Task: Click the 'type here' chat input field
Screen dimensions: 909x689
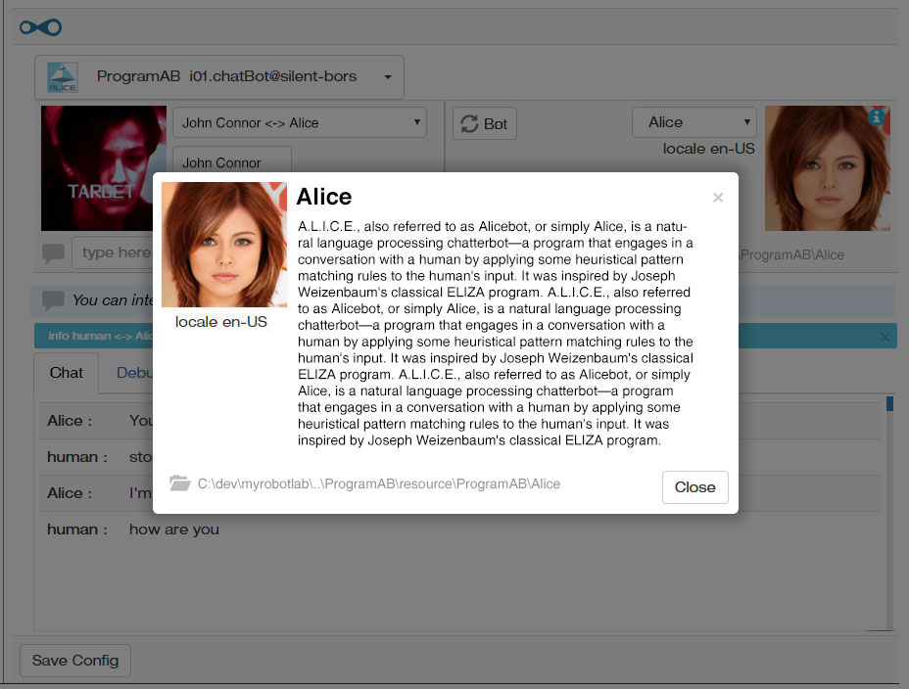Action: pos(113,253)
